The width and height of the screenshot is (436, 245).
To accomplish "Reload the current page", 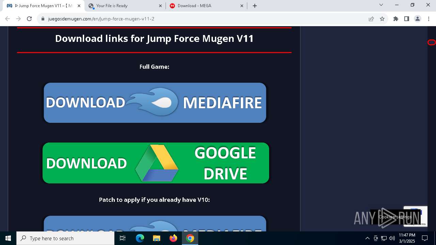I will [x=29, y=19].
